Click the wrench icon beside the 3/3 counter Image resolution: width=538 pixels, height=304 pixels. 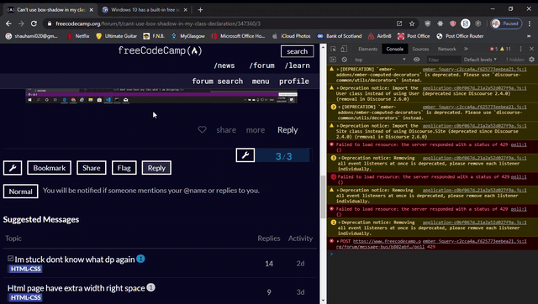(x=245, y=155)
